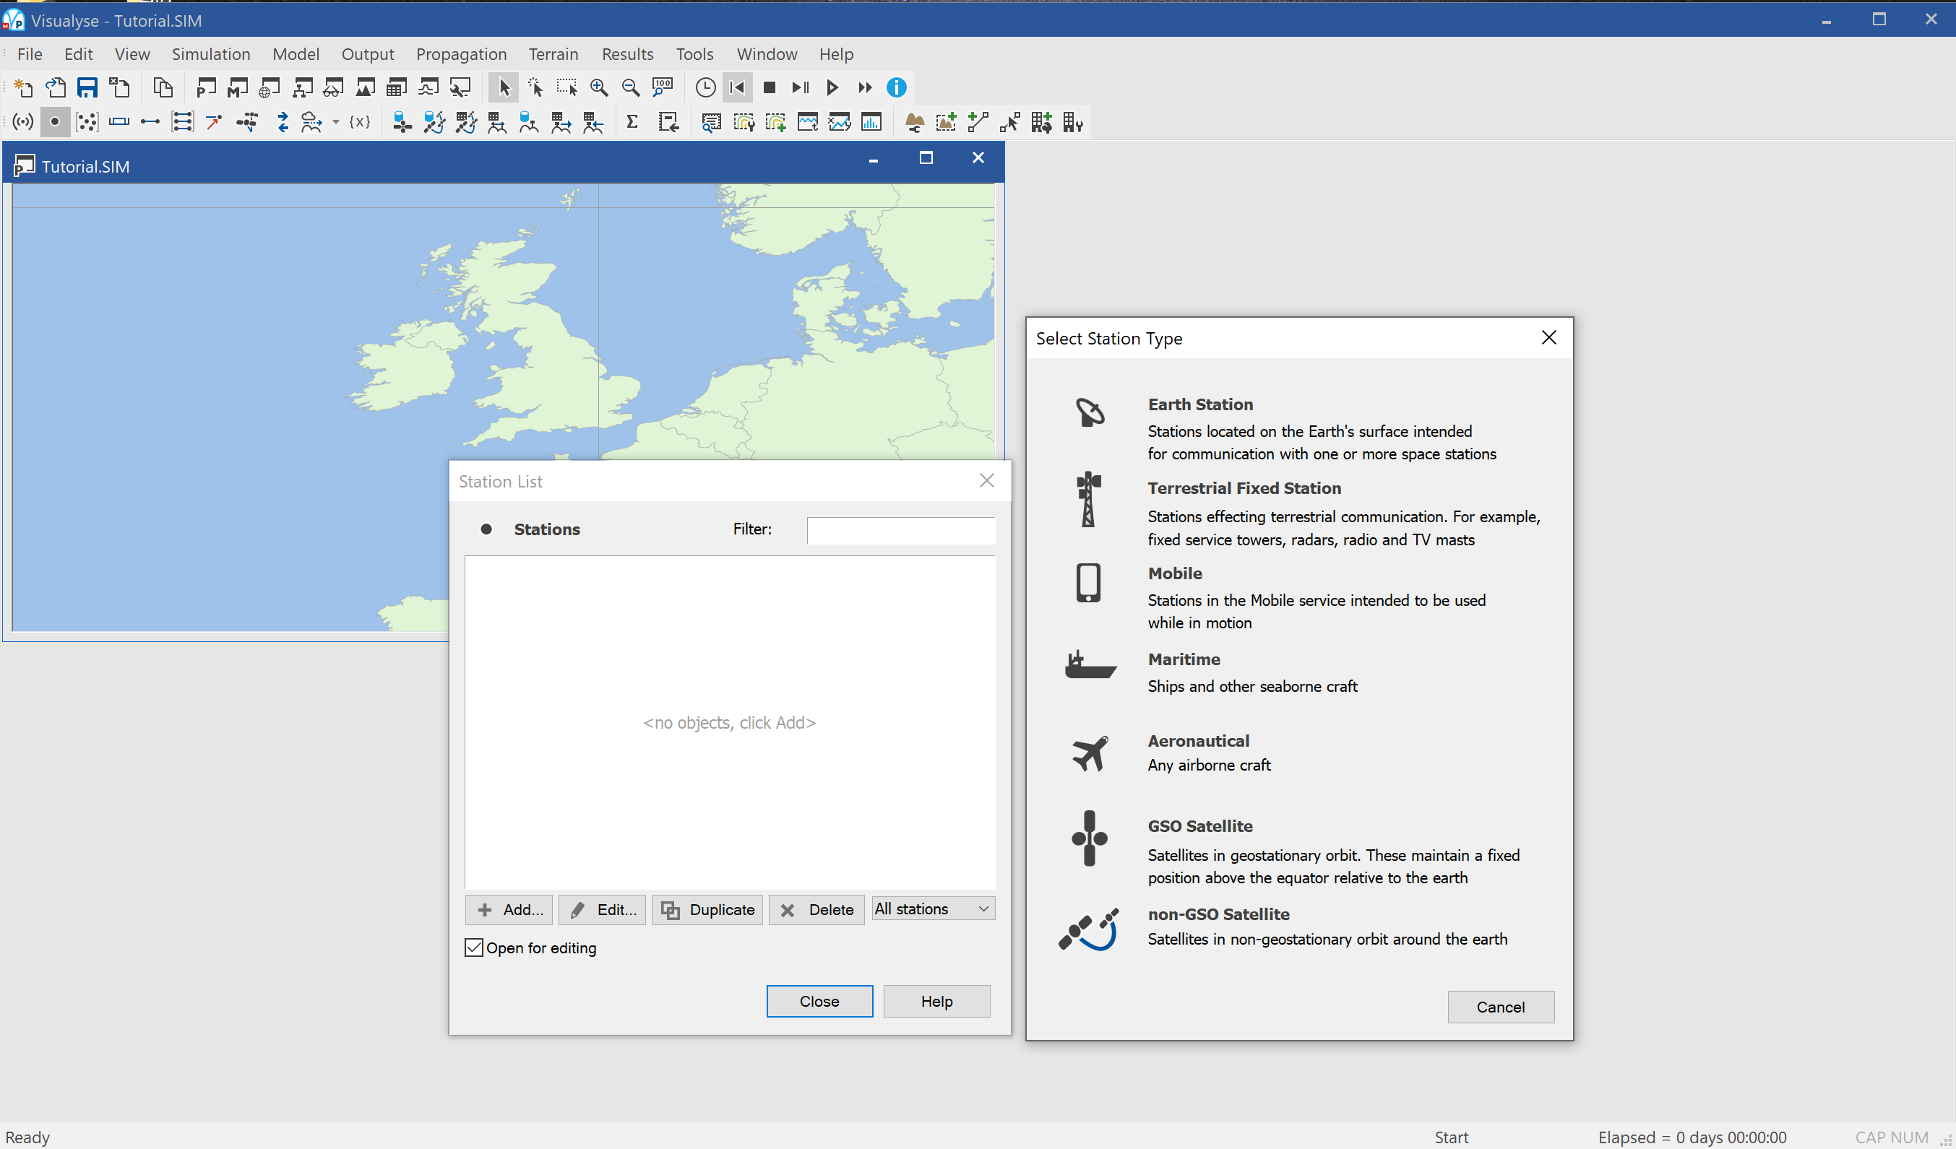Maximize the Tutorial.SIM map window
1956x1149 pixels.
pos(925,158)
